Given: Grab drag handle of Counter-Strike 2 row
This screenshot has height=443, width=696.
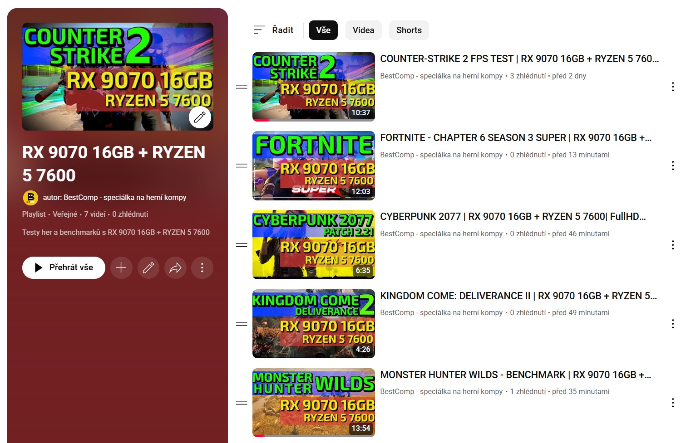Looking at the screenshot, I should [242, 87].
